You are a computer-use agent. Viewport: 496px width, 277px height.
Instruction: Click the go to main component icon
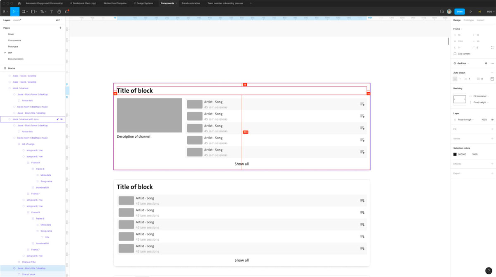486,63
